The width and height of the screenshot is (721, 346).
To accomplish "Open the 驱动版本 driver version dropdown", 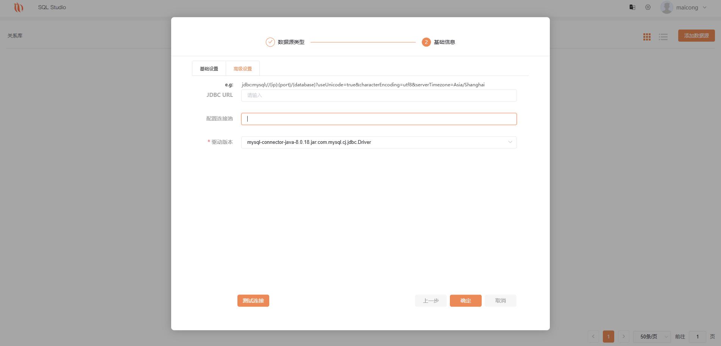I will (x=510, y=142).
